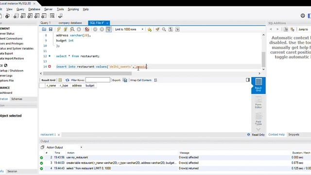Switch to Query 1 tab

pyautogui.click(x=46, y=23)
